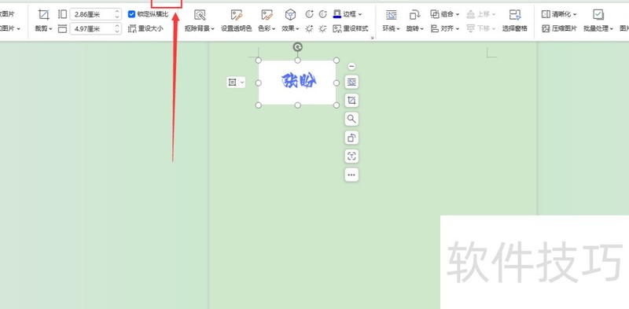
Task: Decrease width with the 4.97厘米 down stepper
Action: pyautogui.click(x=117, y=31)
